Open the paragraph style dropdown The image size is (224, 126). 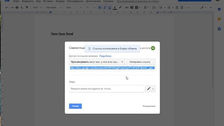(x=54, y=8)
